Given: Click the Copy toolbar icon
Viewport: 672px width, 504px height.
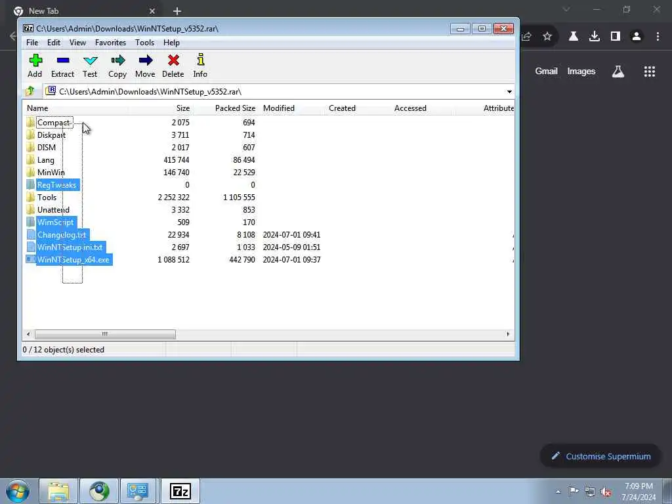Looking at the screenshot, I should pyautogui.click(x=117, y=60).
